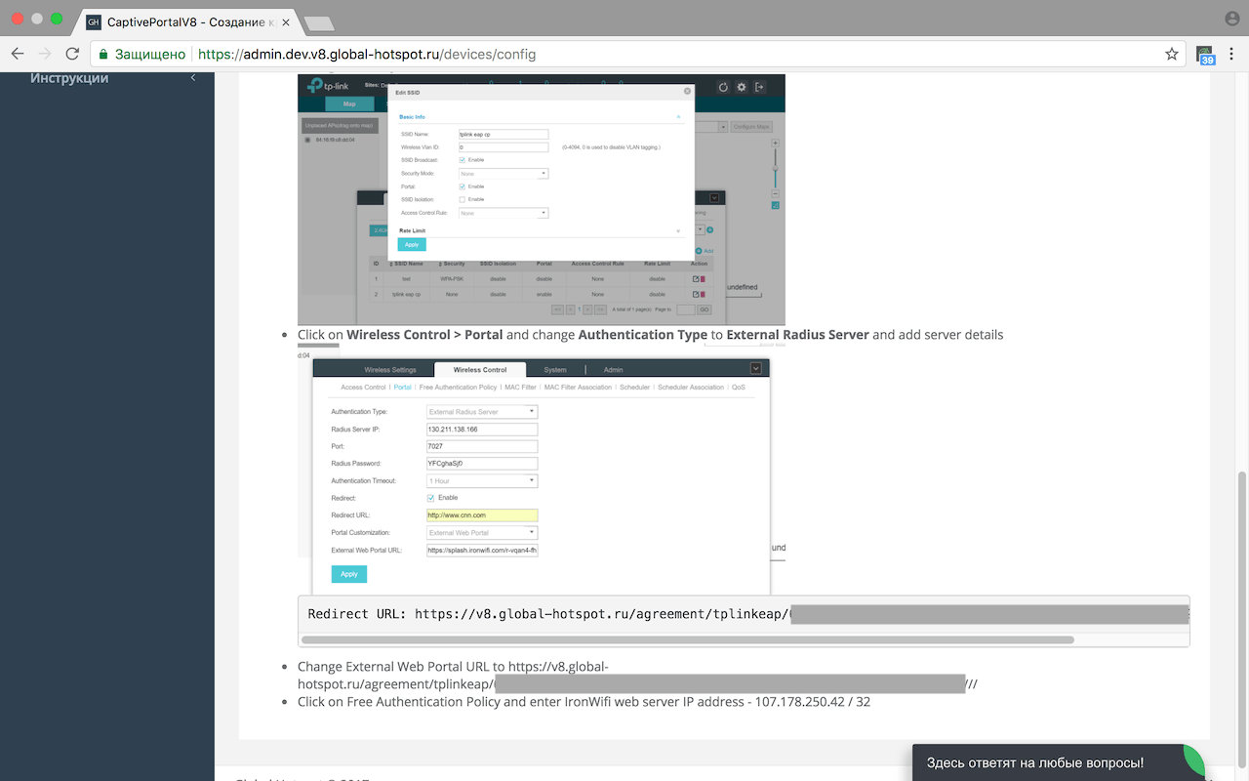Click the code block horizontal scrollbar
The image size is (1249, 781).
coord(688,640)
